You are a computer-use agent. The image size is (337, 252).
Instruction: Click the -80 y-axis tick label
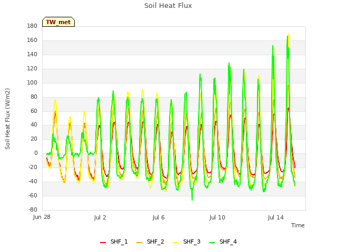click(x=33, y=209)
